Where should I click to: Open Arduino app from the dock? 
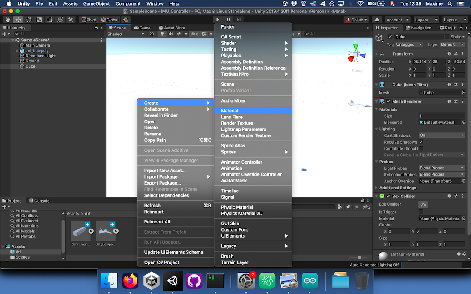(310, 280)
